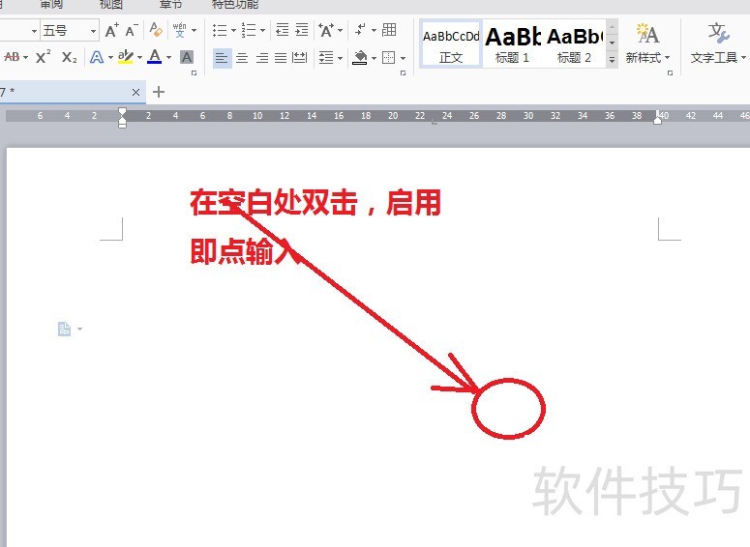Open the numbering style dropdown arrow
The height and width of the screenshot is (547, 750).
(262, 31)
